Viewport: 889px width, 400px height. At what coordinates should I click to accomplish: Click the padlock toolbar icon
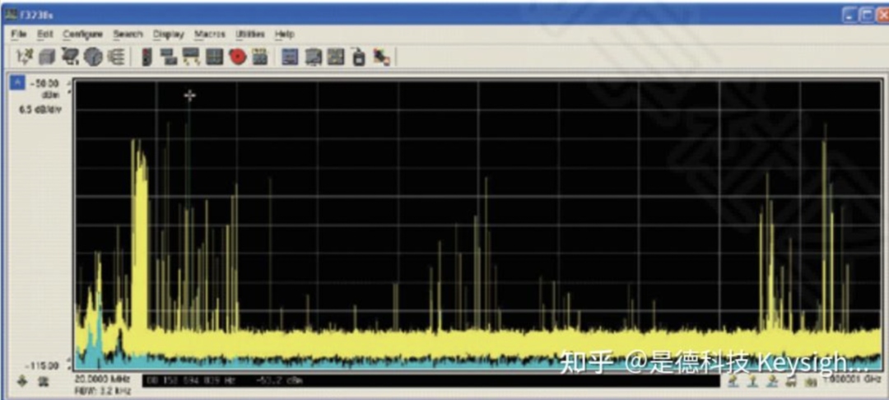click(358, 57)
